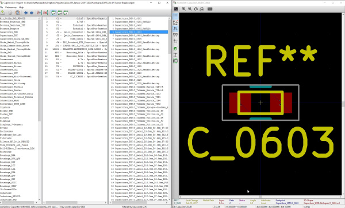Viewport: 345px width, 208px height.
Task: Select Connectors_JST library
Action: 19,73
